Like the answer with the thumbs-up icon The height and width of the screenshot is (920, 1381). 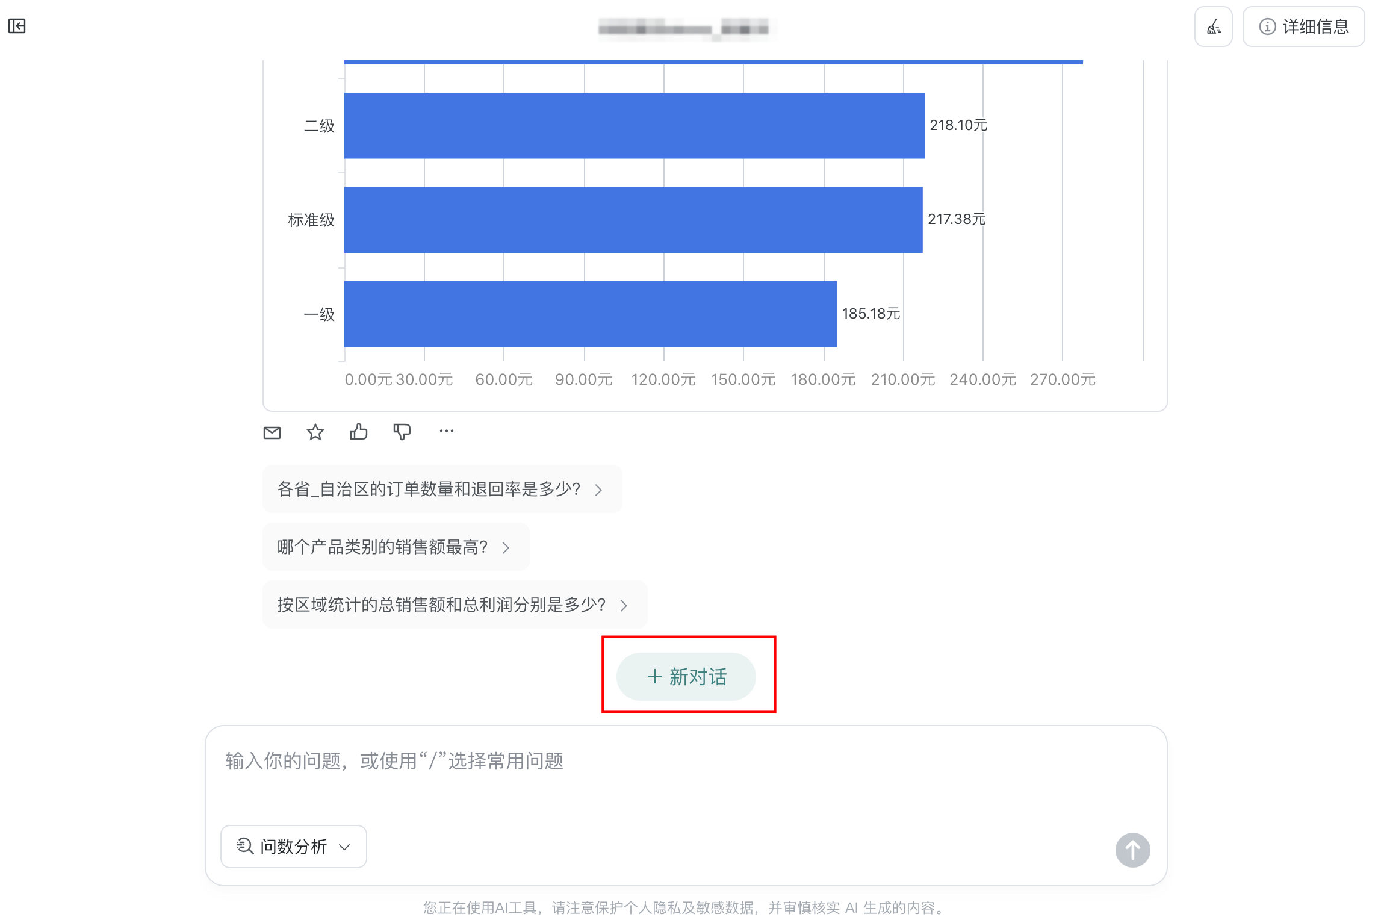click(x=358, y=431)
